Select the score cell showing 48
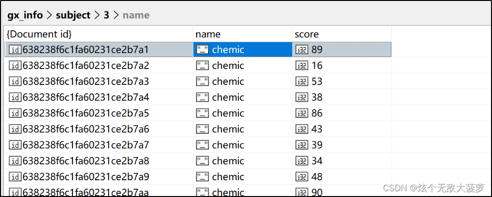The image size is (492, 197). (342, 177)
